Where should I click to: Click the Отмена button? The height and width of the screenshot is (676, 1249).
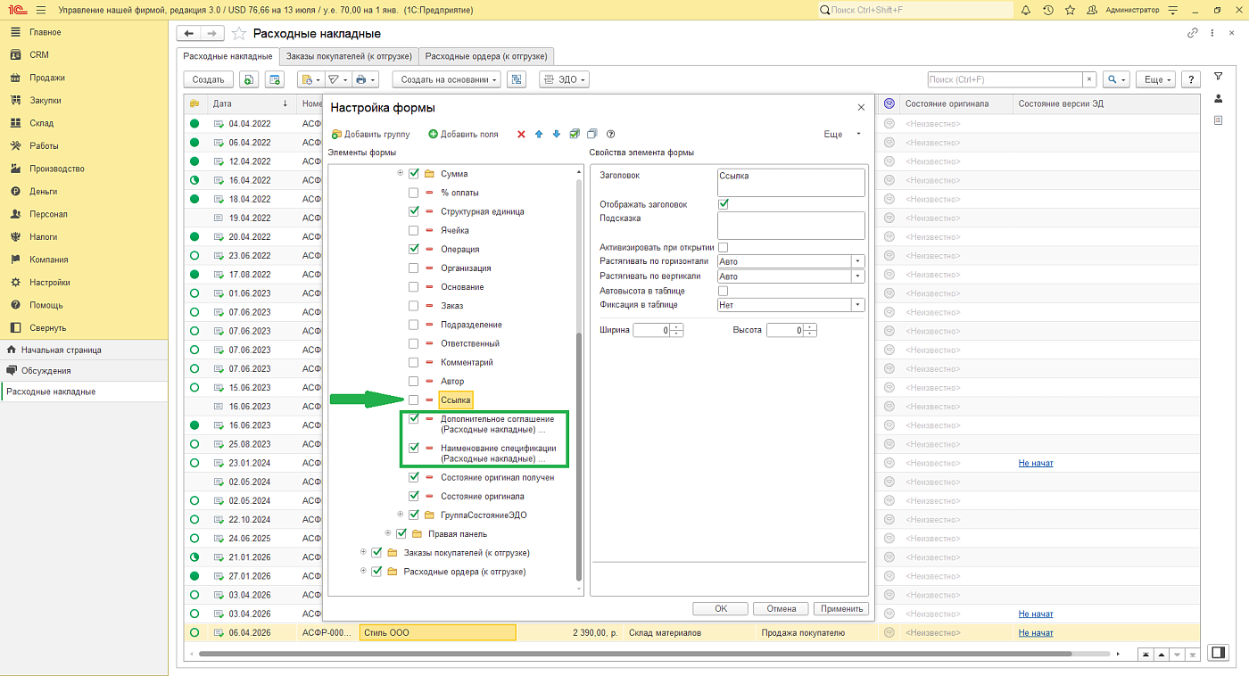coord(781,608)
